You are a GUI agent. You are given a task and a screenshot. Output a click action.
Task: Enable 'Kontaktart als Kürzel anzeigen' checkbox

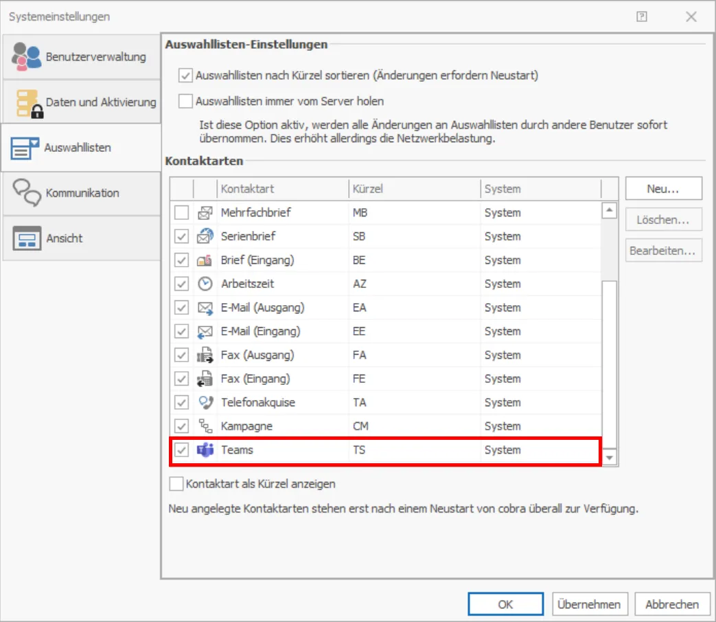coord(176,484)
